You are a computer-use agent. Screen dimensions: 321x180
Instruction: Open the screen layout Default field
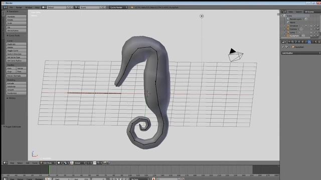[57, 7]
